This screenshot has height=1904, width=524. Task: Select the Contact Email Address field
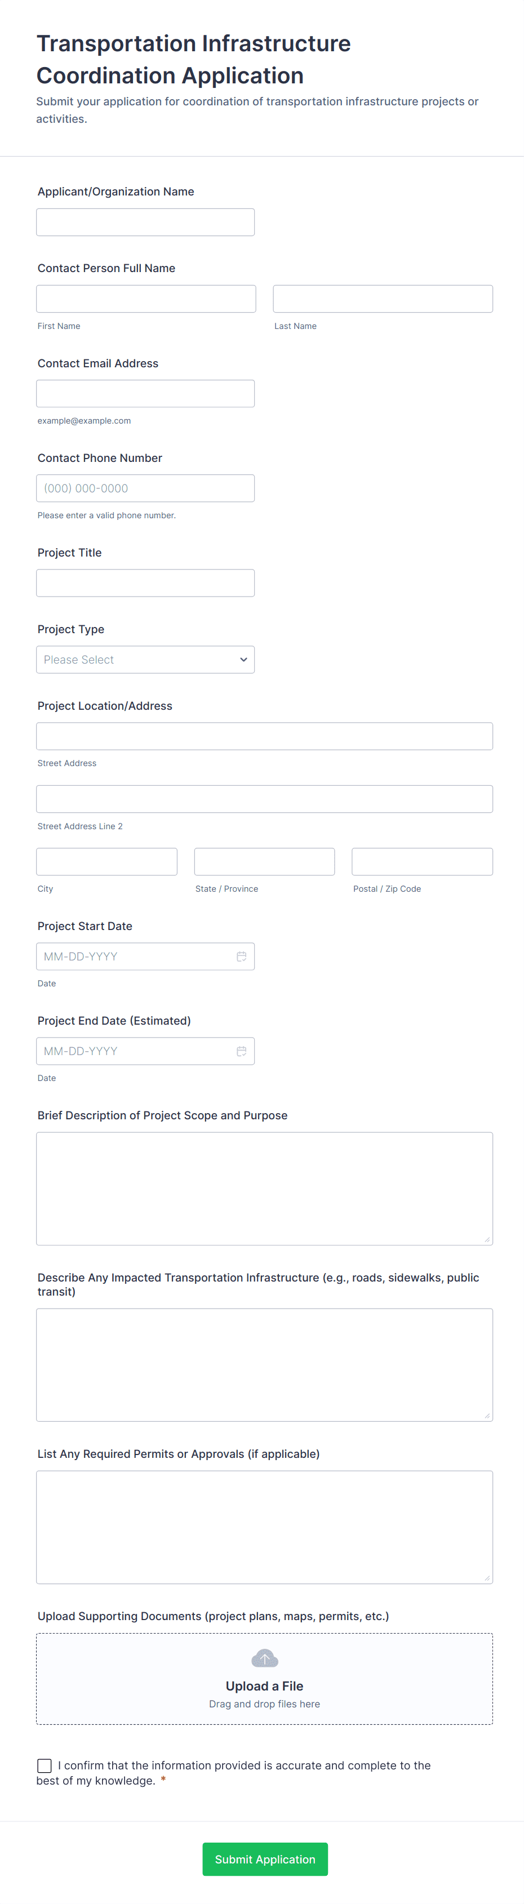click(x=145, y=393)
